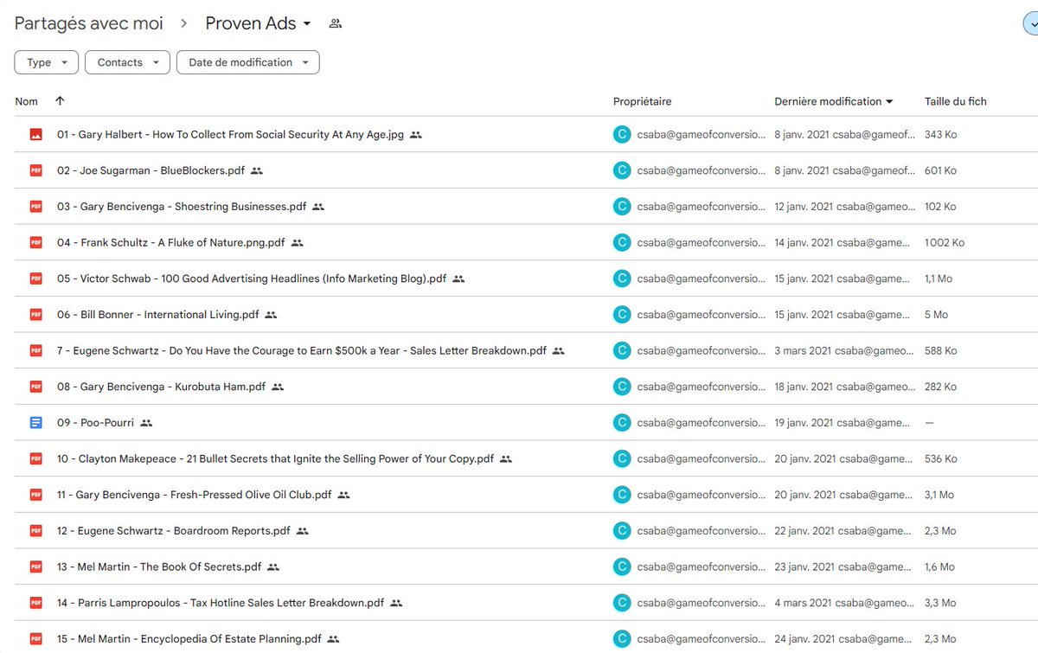The width and height of the screenshot is (1038, 653).
Task: Go to Partagés avec moi breadcrumb
Action: click(89, 23)
